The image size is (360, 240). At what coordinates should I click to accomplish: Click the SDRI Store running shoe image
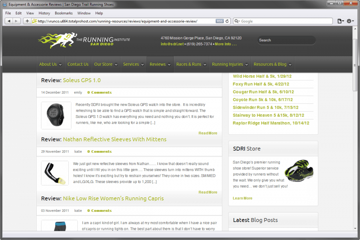click(299, 171)
